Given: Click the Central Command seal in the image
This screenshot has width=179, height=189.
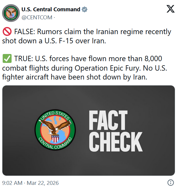Looking at the screenshot, I should click(55, 130).
